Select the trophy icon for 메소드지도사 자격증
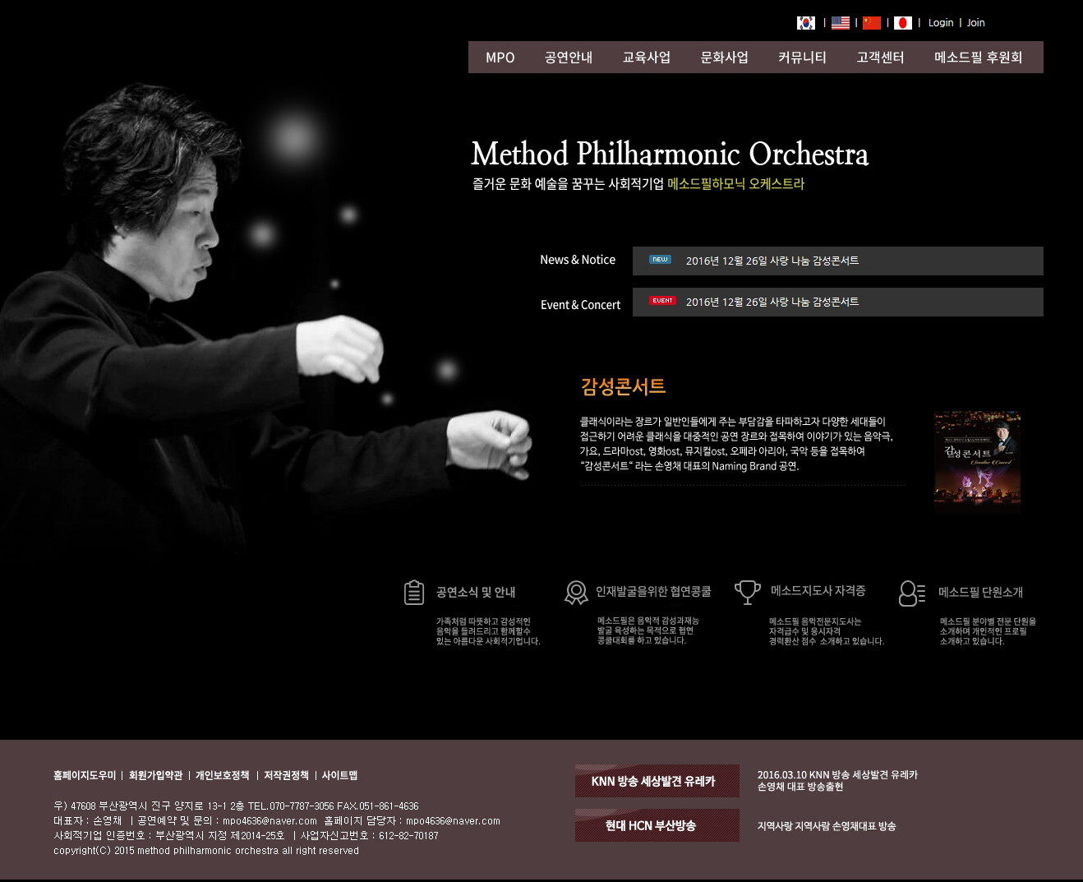This screenshot has height=882, width=1083. pyautogui.click(x=747, y=592)
